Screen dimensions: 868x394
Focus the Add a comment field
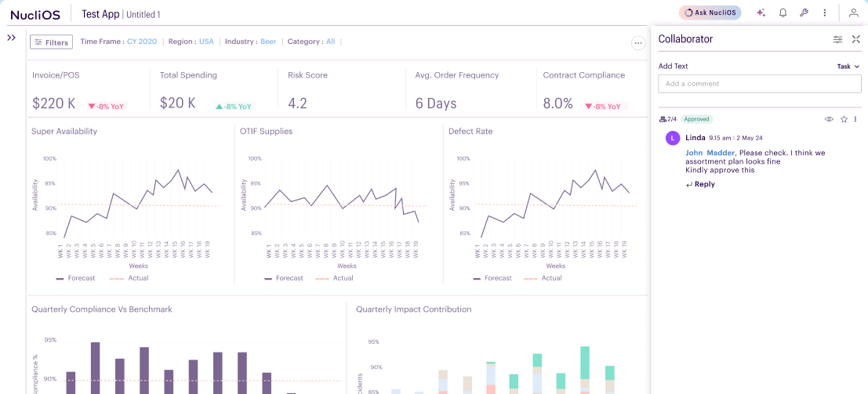tap(760, 84)
